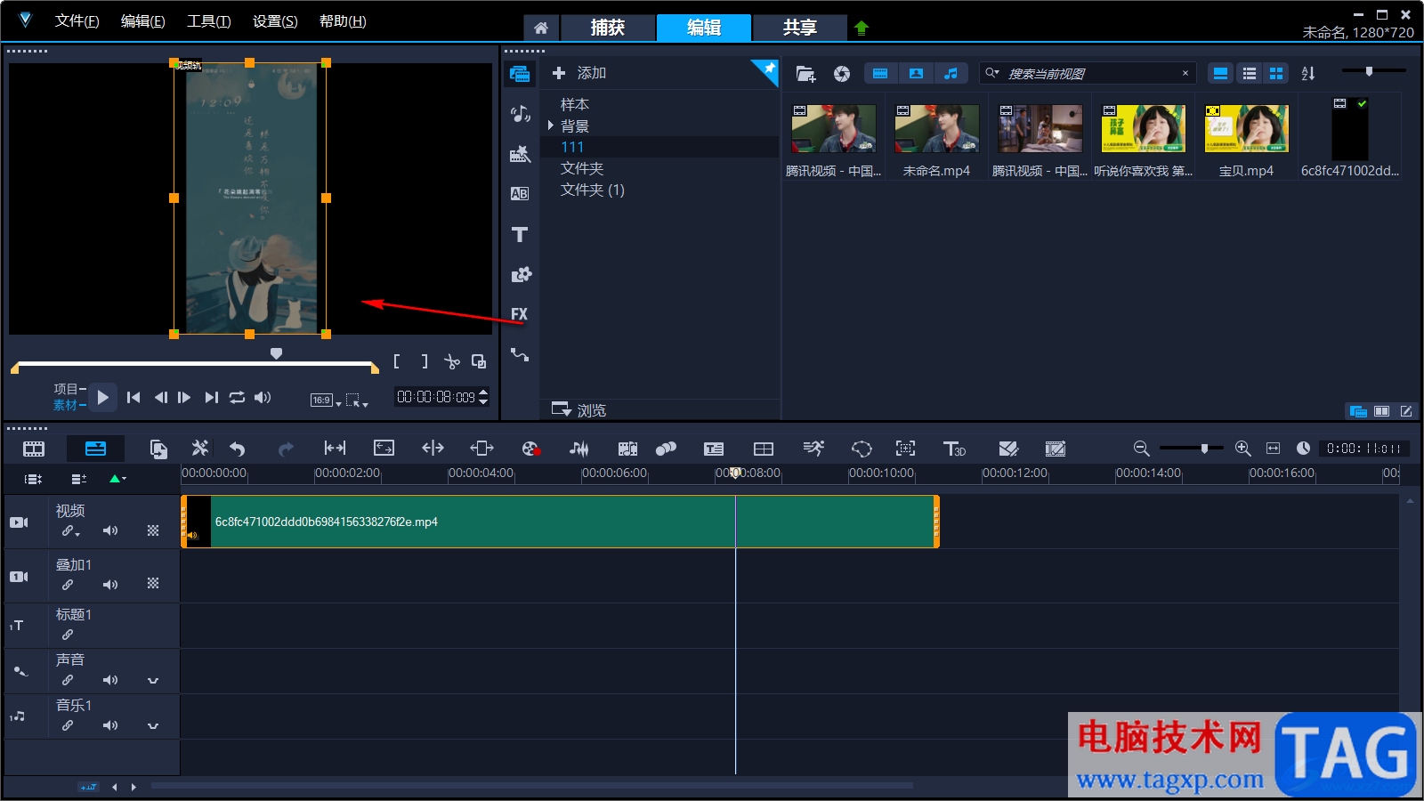Toggle show videos filter in library

click(880, 74)
